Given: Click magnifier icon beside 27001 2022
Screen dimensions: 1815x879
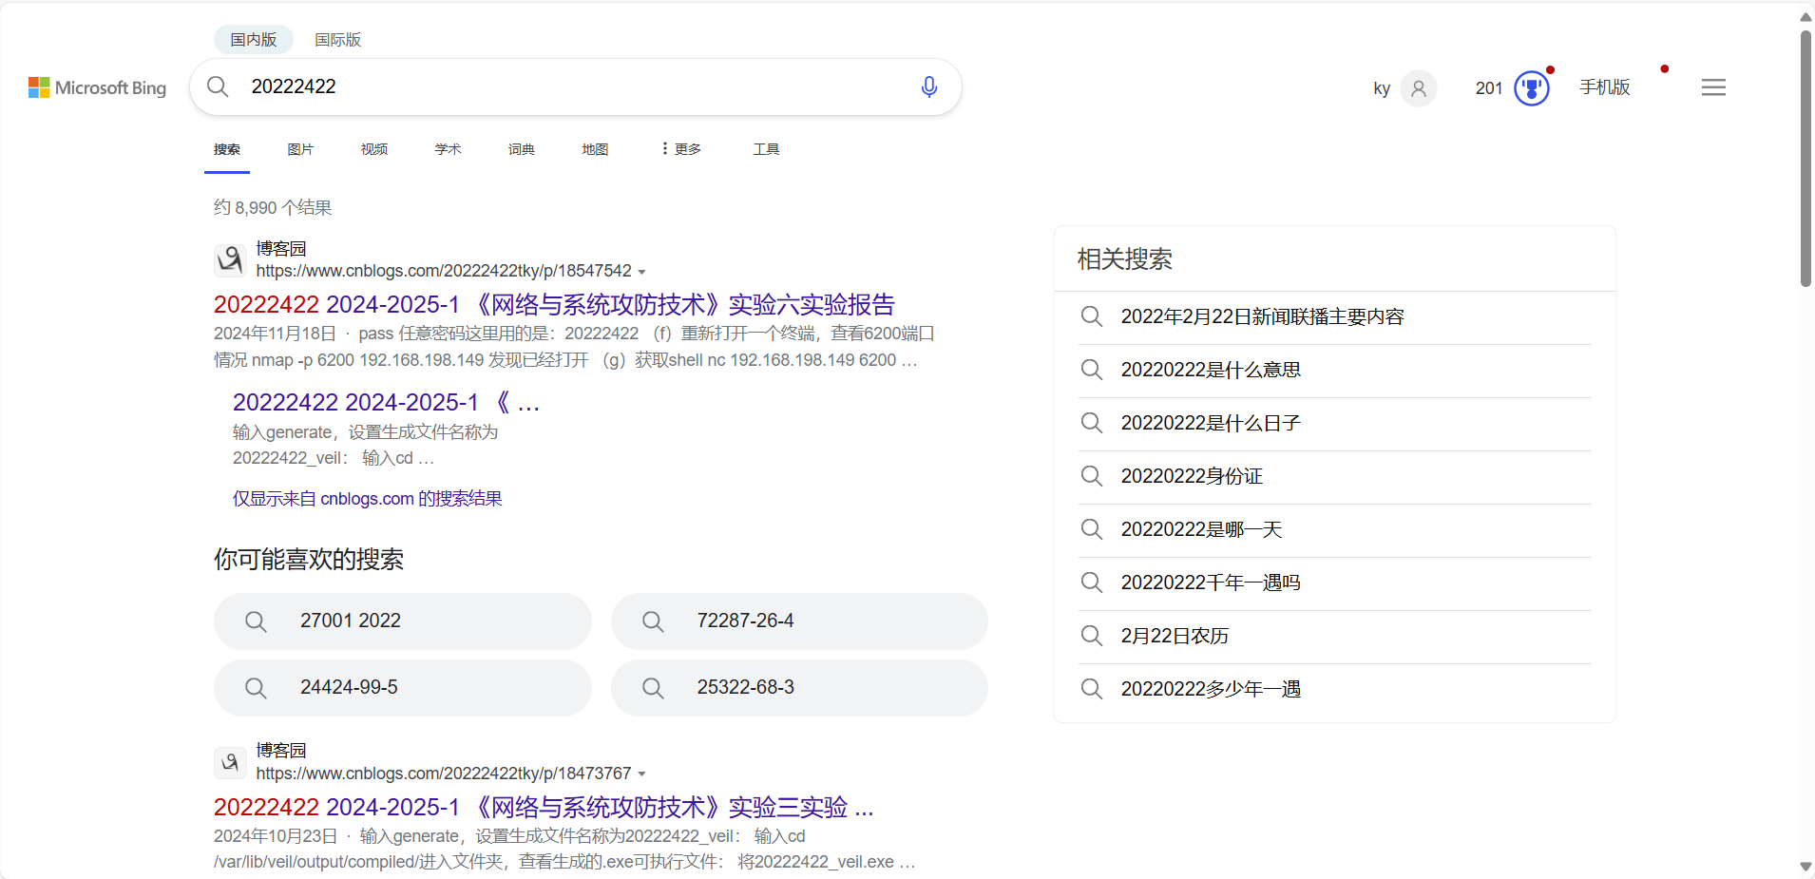Looking at the screenshot, I should coord(256,621).
